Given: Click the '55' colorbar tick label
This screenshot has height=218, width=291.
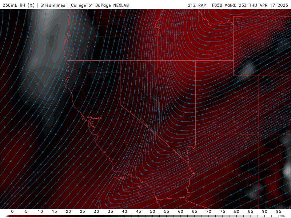Looking at the screenshot, I should tap(167, 211).
